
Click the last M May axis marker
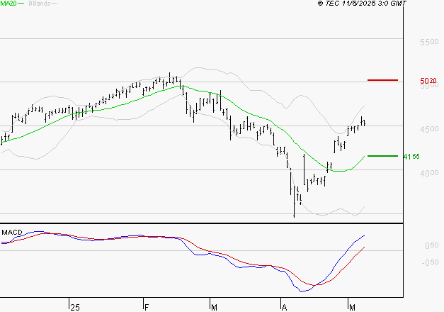tap(352, 308)
